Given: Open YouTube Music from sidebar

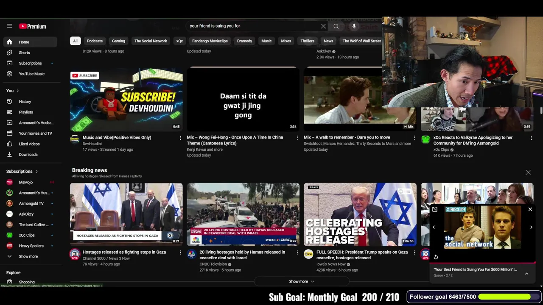Looking at the screenshot, I should pyautogui.click(x=30, y=74).
